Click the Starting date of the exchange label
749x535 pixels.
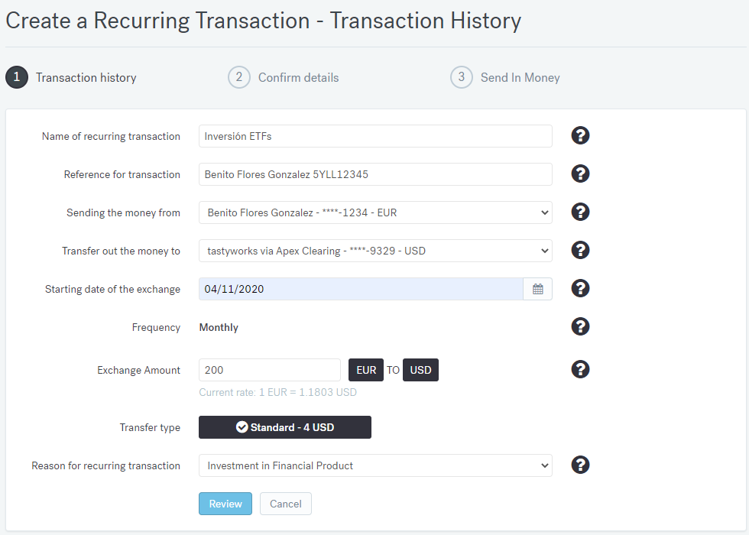tap(113, 289)
